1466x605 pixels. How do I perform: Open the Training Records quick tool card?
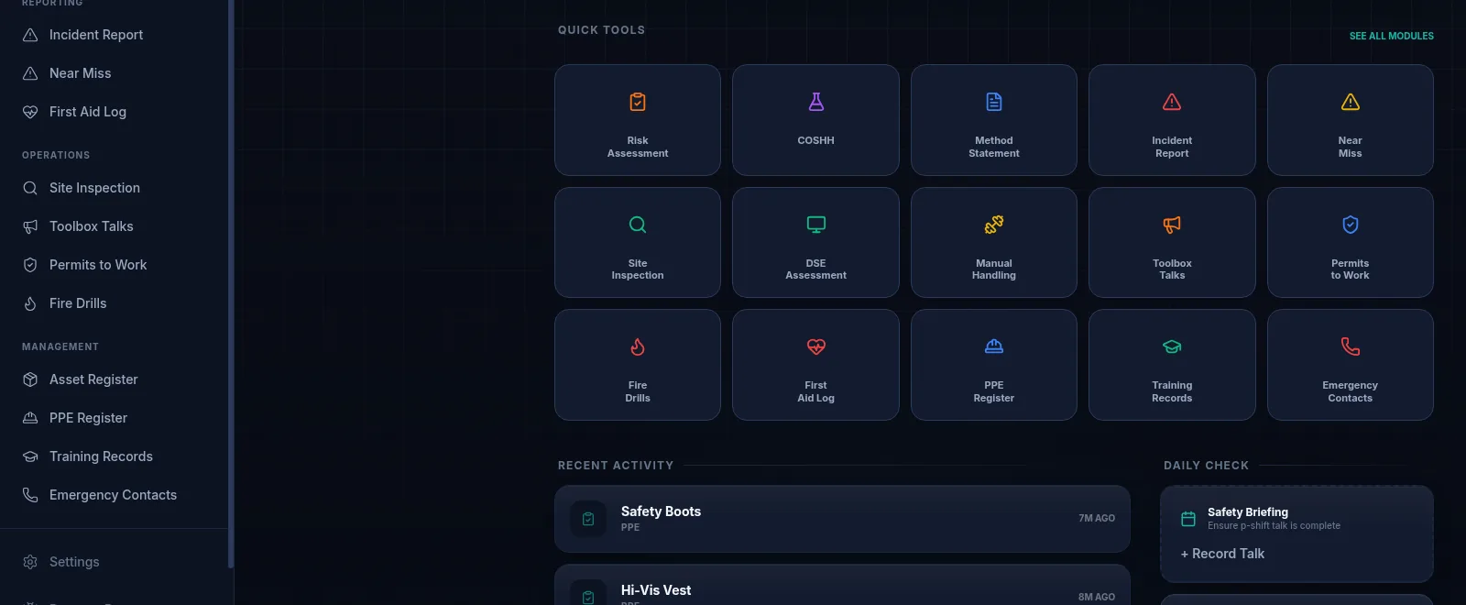point(1172,365)
